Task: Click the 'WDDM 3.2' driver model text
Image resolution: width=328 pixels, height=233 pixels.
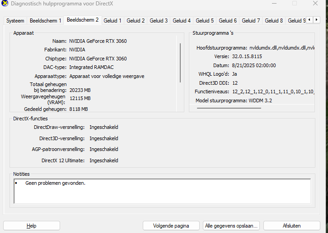Action: (x=260, y=101)
